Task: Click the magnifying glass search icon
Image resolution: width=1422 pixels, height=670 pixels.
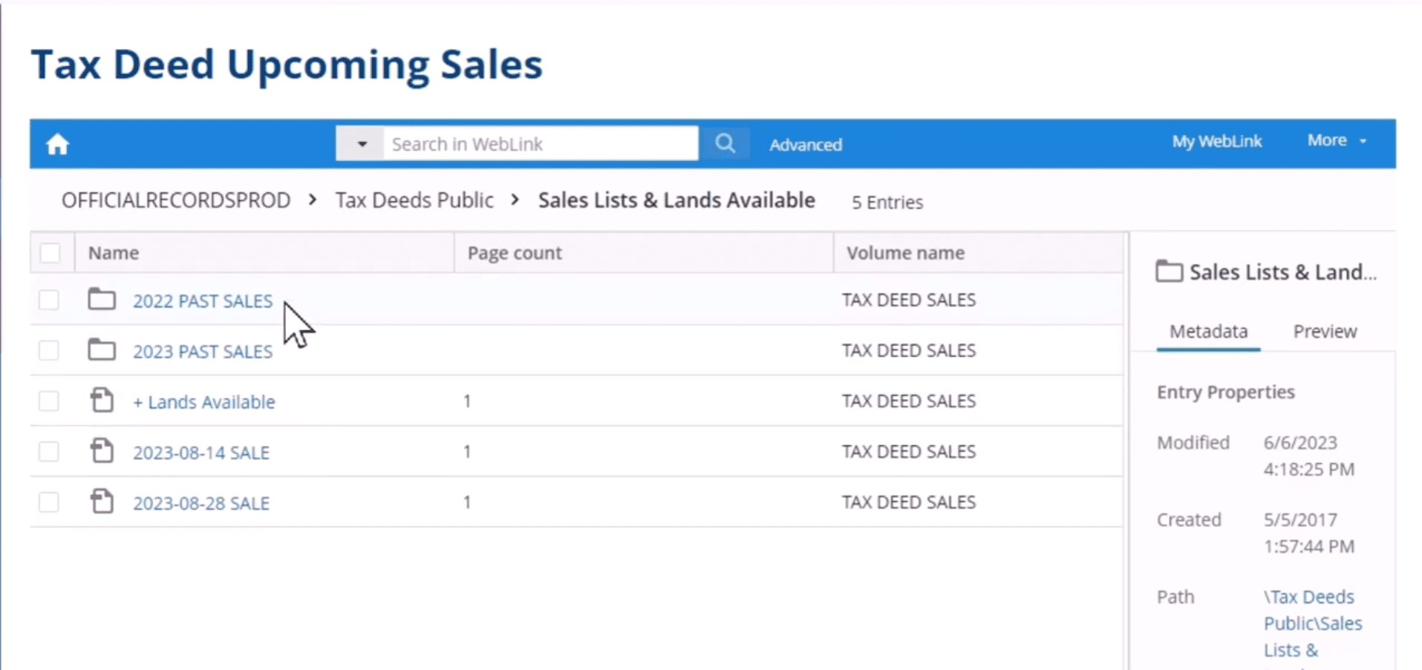Action: coord(724,142)
